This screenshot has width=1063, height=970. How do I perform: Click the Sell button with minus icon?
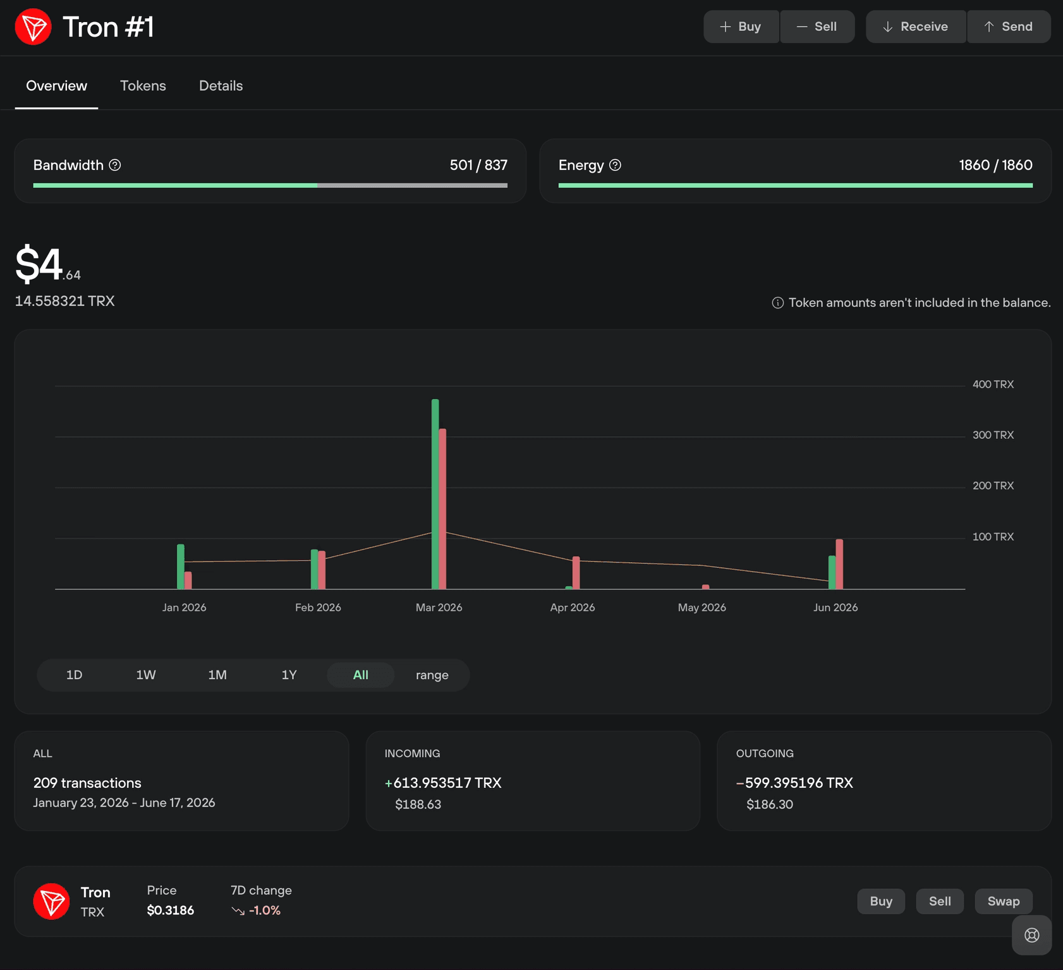[x=817, y=27]
